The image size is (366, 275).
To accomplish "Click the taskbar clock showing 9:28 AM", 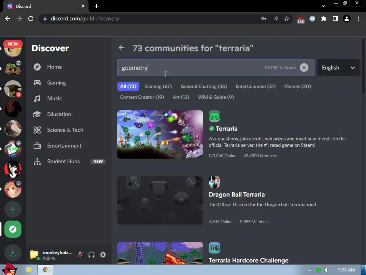I will coord(346,270).
